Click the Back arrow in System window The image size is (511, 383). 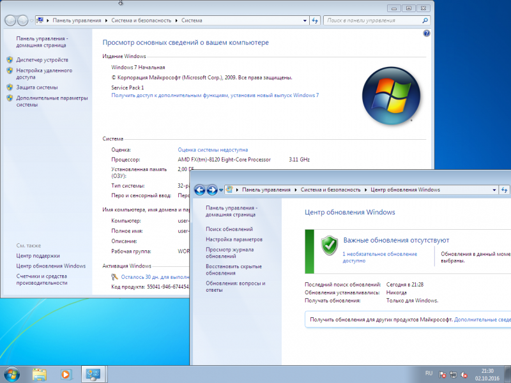coord(10,20)
